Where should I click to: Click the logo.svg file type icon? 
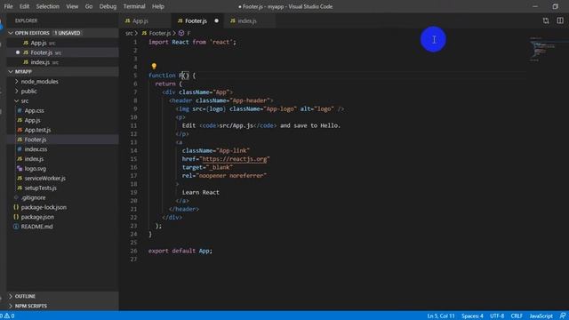point(20,169)
